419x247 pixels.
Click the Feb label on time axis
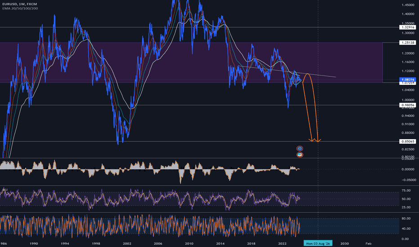(x=369, y=243)
